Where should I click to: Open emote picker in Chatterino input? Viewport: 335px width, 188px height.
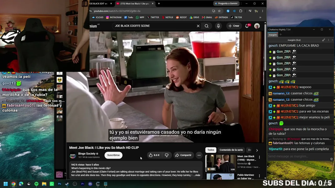coord(331,159)
